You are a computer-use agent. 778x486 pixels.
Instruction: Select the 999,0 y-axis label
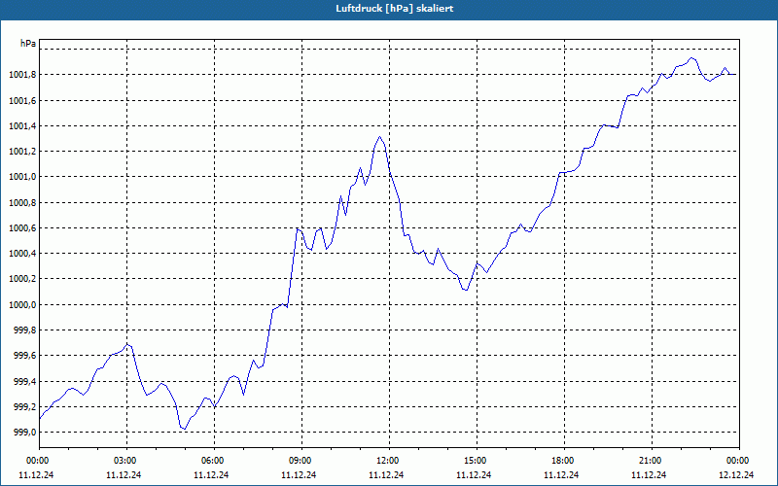click(x=24, y=433)
